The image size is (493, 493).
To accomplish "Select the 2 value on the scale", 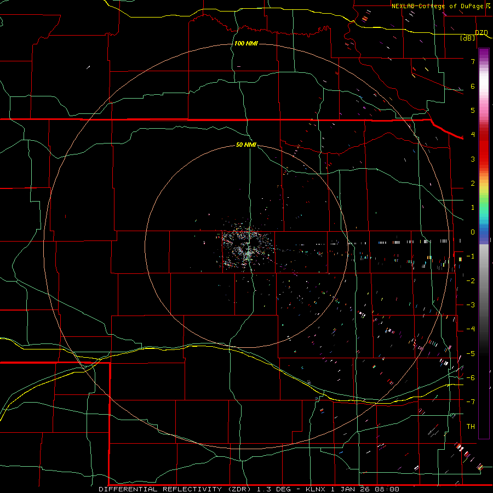I will [x=473, y=184].
